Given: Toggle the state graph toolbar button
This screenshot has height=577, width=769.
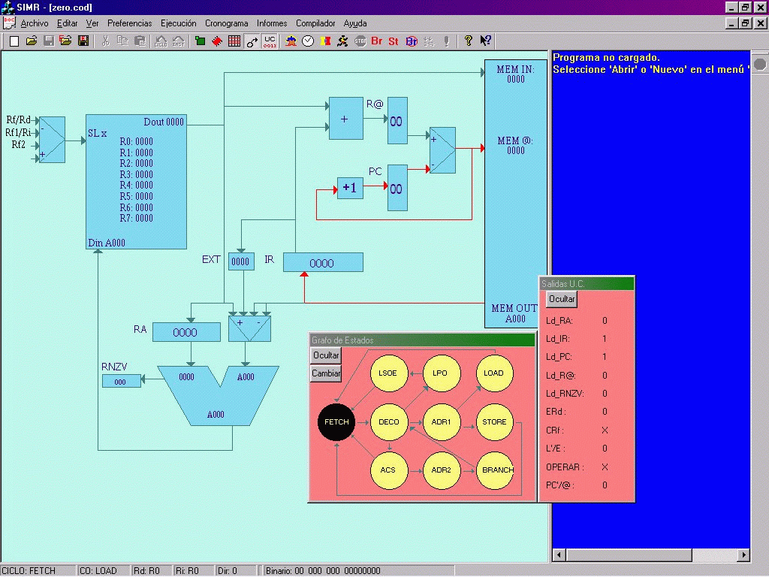Looking at the screenshot, I should [252, 41].
